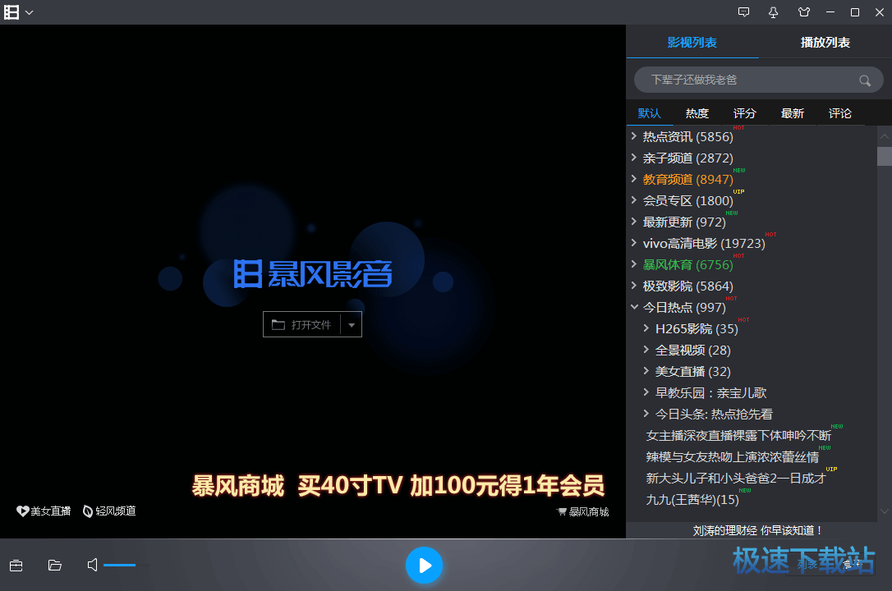892x591 pixels.
Task: Click the list scrollbar down arrow
Action: (x=884, y=511)
